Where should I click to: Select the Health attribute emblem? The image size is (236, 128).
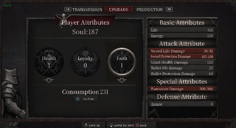pos(49,62)
